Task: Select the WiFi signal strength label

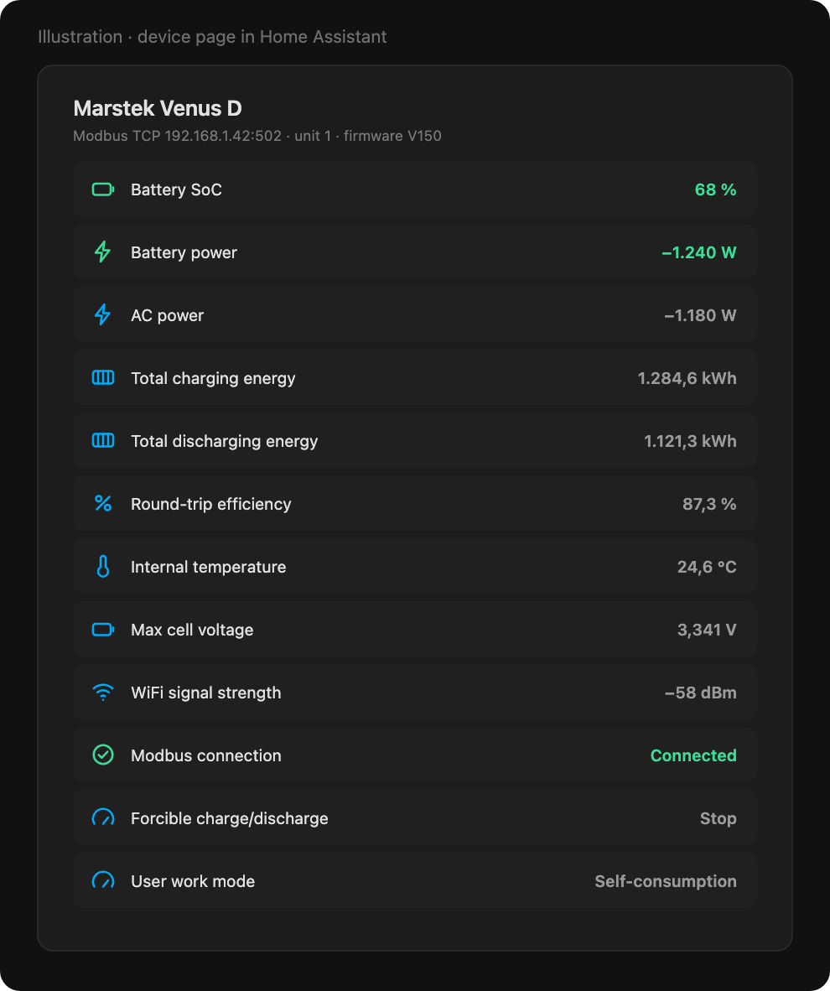Action: click(x=206, y=693)
